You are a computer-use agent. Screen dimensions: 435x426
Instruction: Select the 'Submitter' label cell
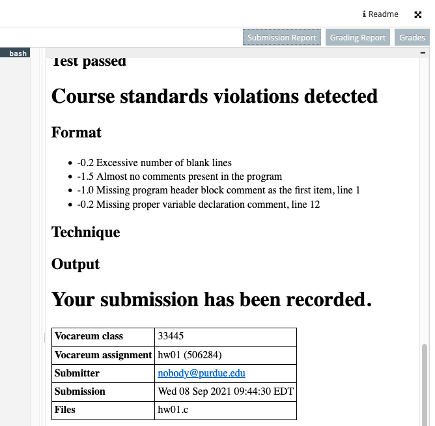103,373
